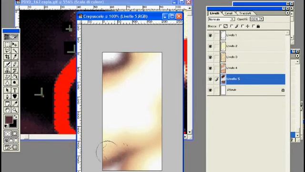The width and height of the screenshot is (305, 172).
Task: Select the Magic Wand tool
Action: pyautogui.click(x=15, y=51)
